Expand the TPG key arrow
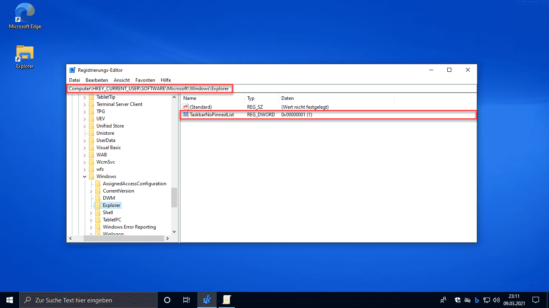549x308 pixels. click(x=84, y=111)
